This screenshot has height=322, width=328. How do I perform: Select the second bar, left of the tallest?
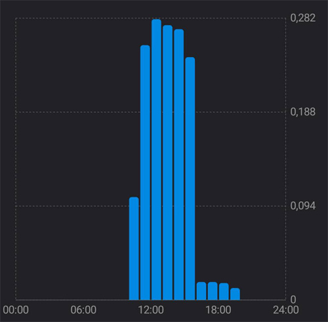[145, 172]
